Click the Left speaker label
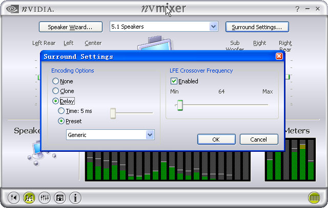Image resolution: width=328 pixels, height=208 pixels. point(68,43)
